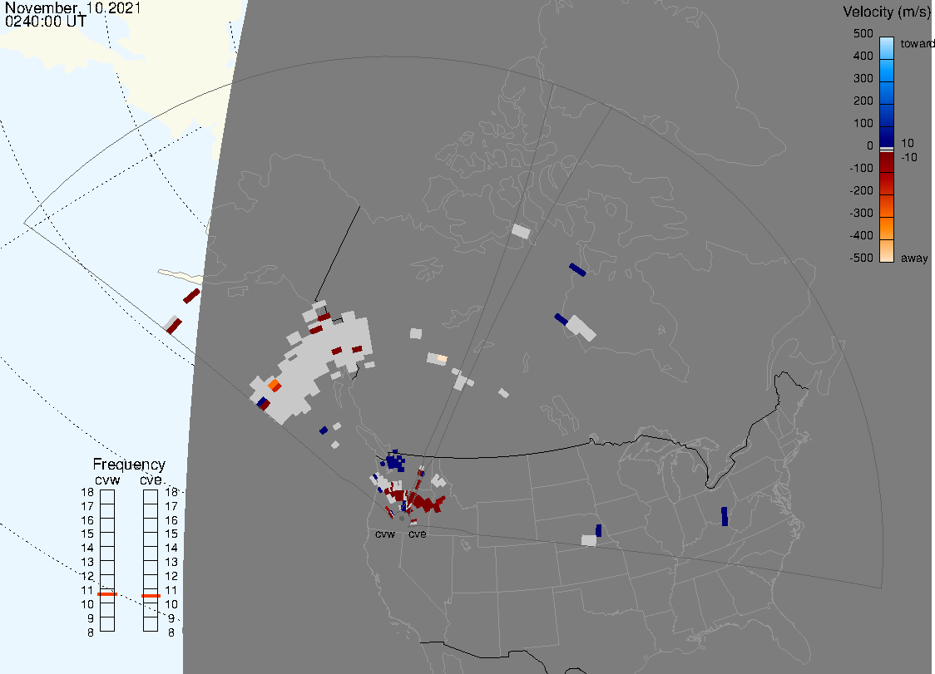This screenshot has height=674, width=935.
Task: Click the '100' velocity scale label
Action: [863, 123]
